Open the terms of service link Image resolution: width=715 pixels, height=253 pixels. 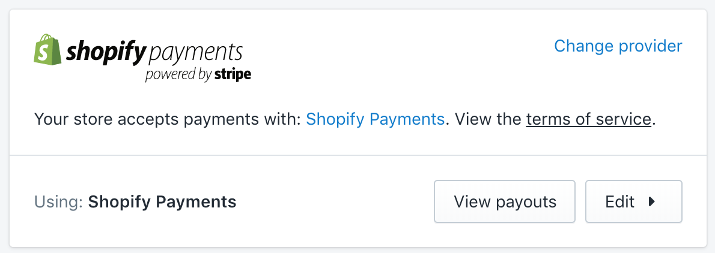tap(588, 119)
